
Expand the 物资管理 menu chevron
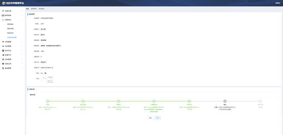tap(22, 46)
